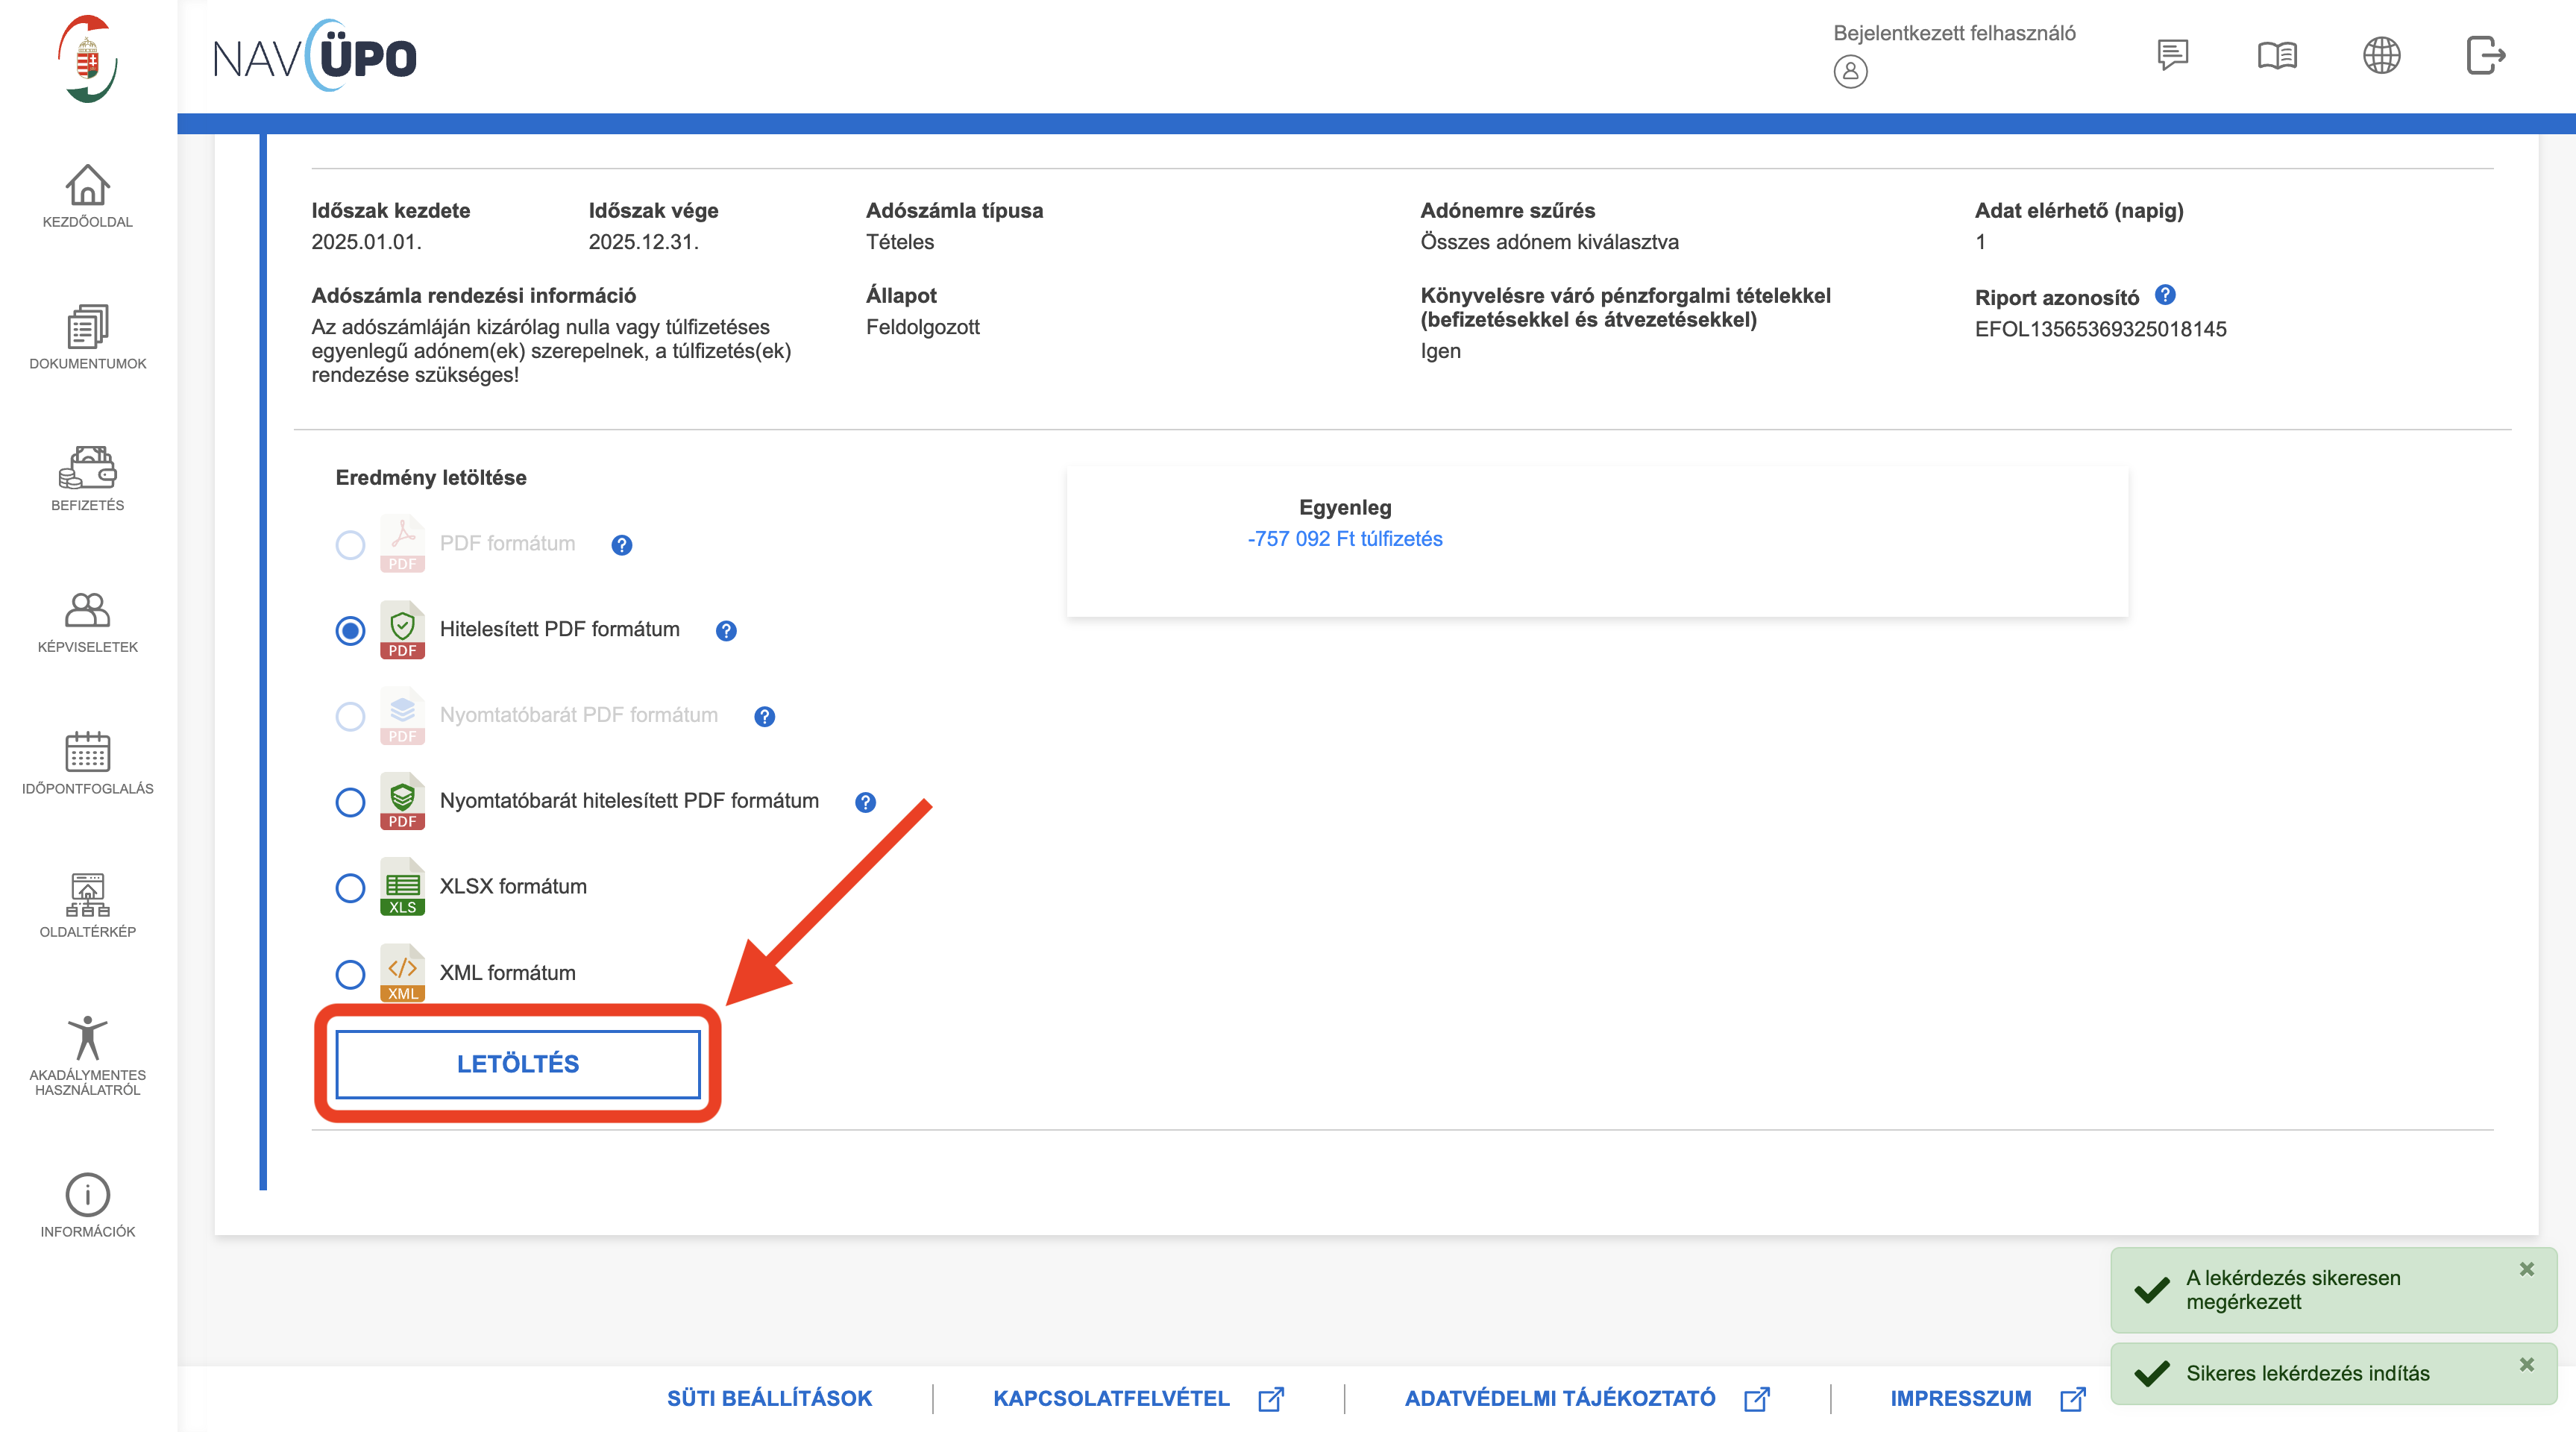The width and height of the screenshot is (2576, 1432).
Task: Dismiss 'A lekérdezés sikeresen megérkezett' notification
Action: [2527, 1269]
